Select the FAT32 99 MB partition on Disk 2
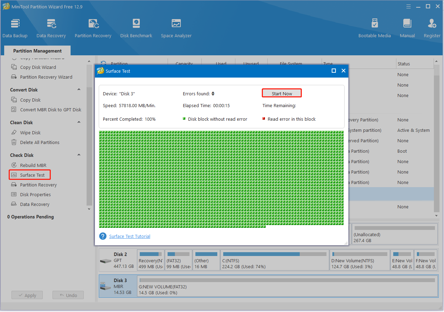This screenshot has height=312, width=444. point(178,260)
